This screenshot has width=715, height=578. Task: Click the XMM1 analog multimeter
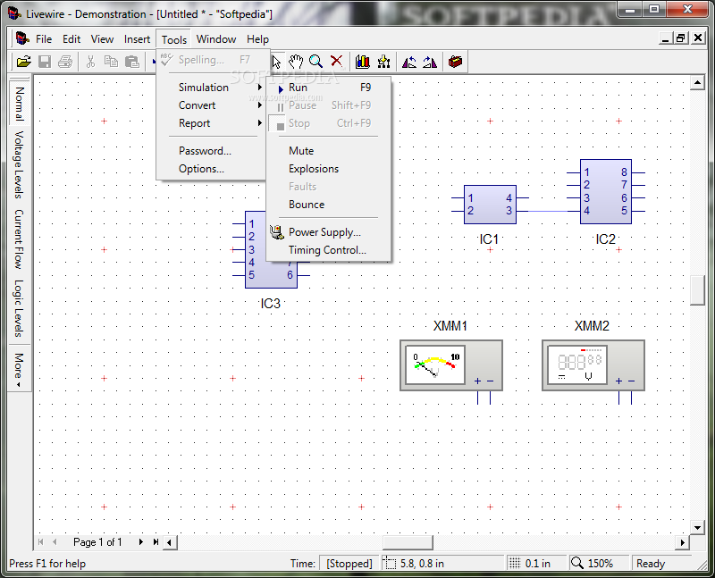(x=451, y=365)
